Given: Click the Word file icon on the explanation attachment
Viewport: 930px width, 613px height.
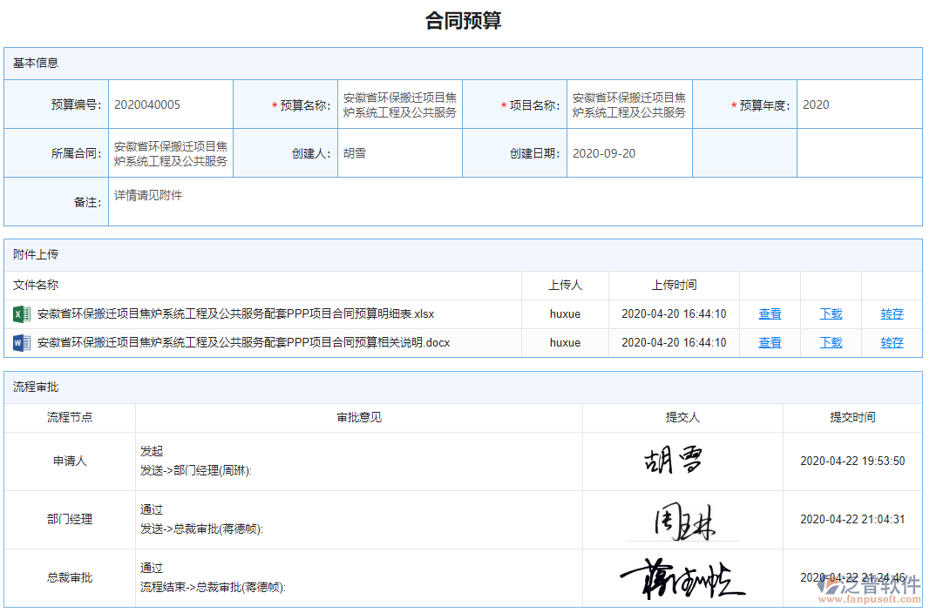Looking at the screenshot, I should click(22, 342).
